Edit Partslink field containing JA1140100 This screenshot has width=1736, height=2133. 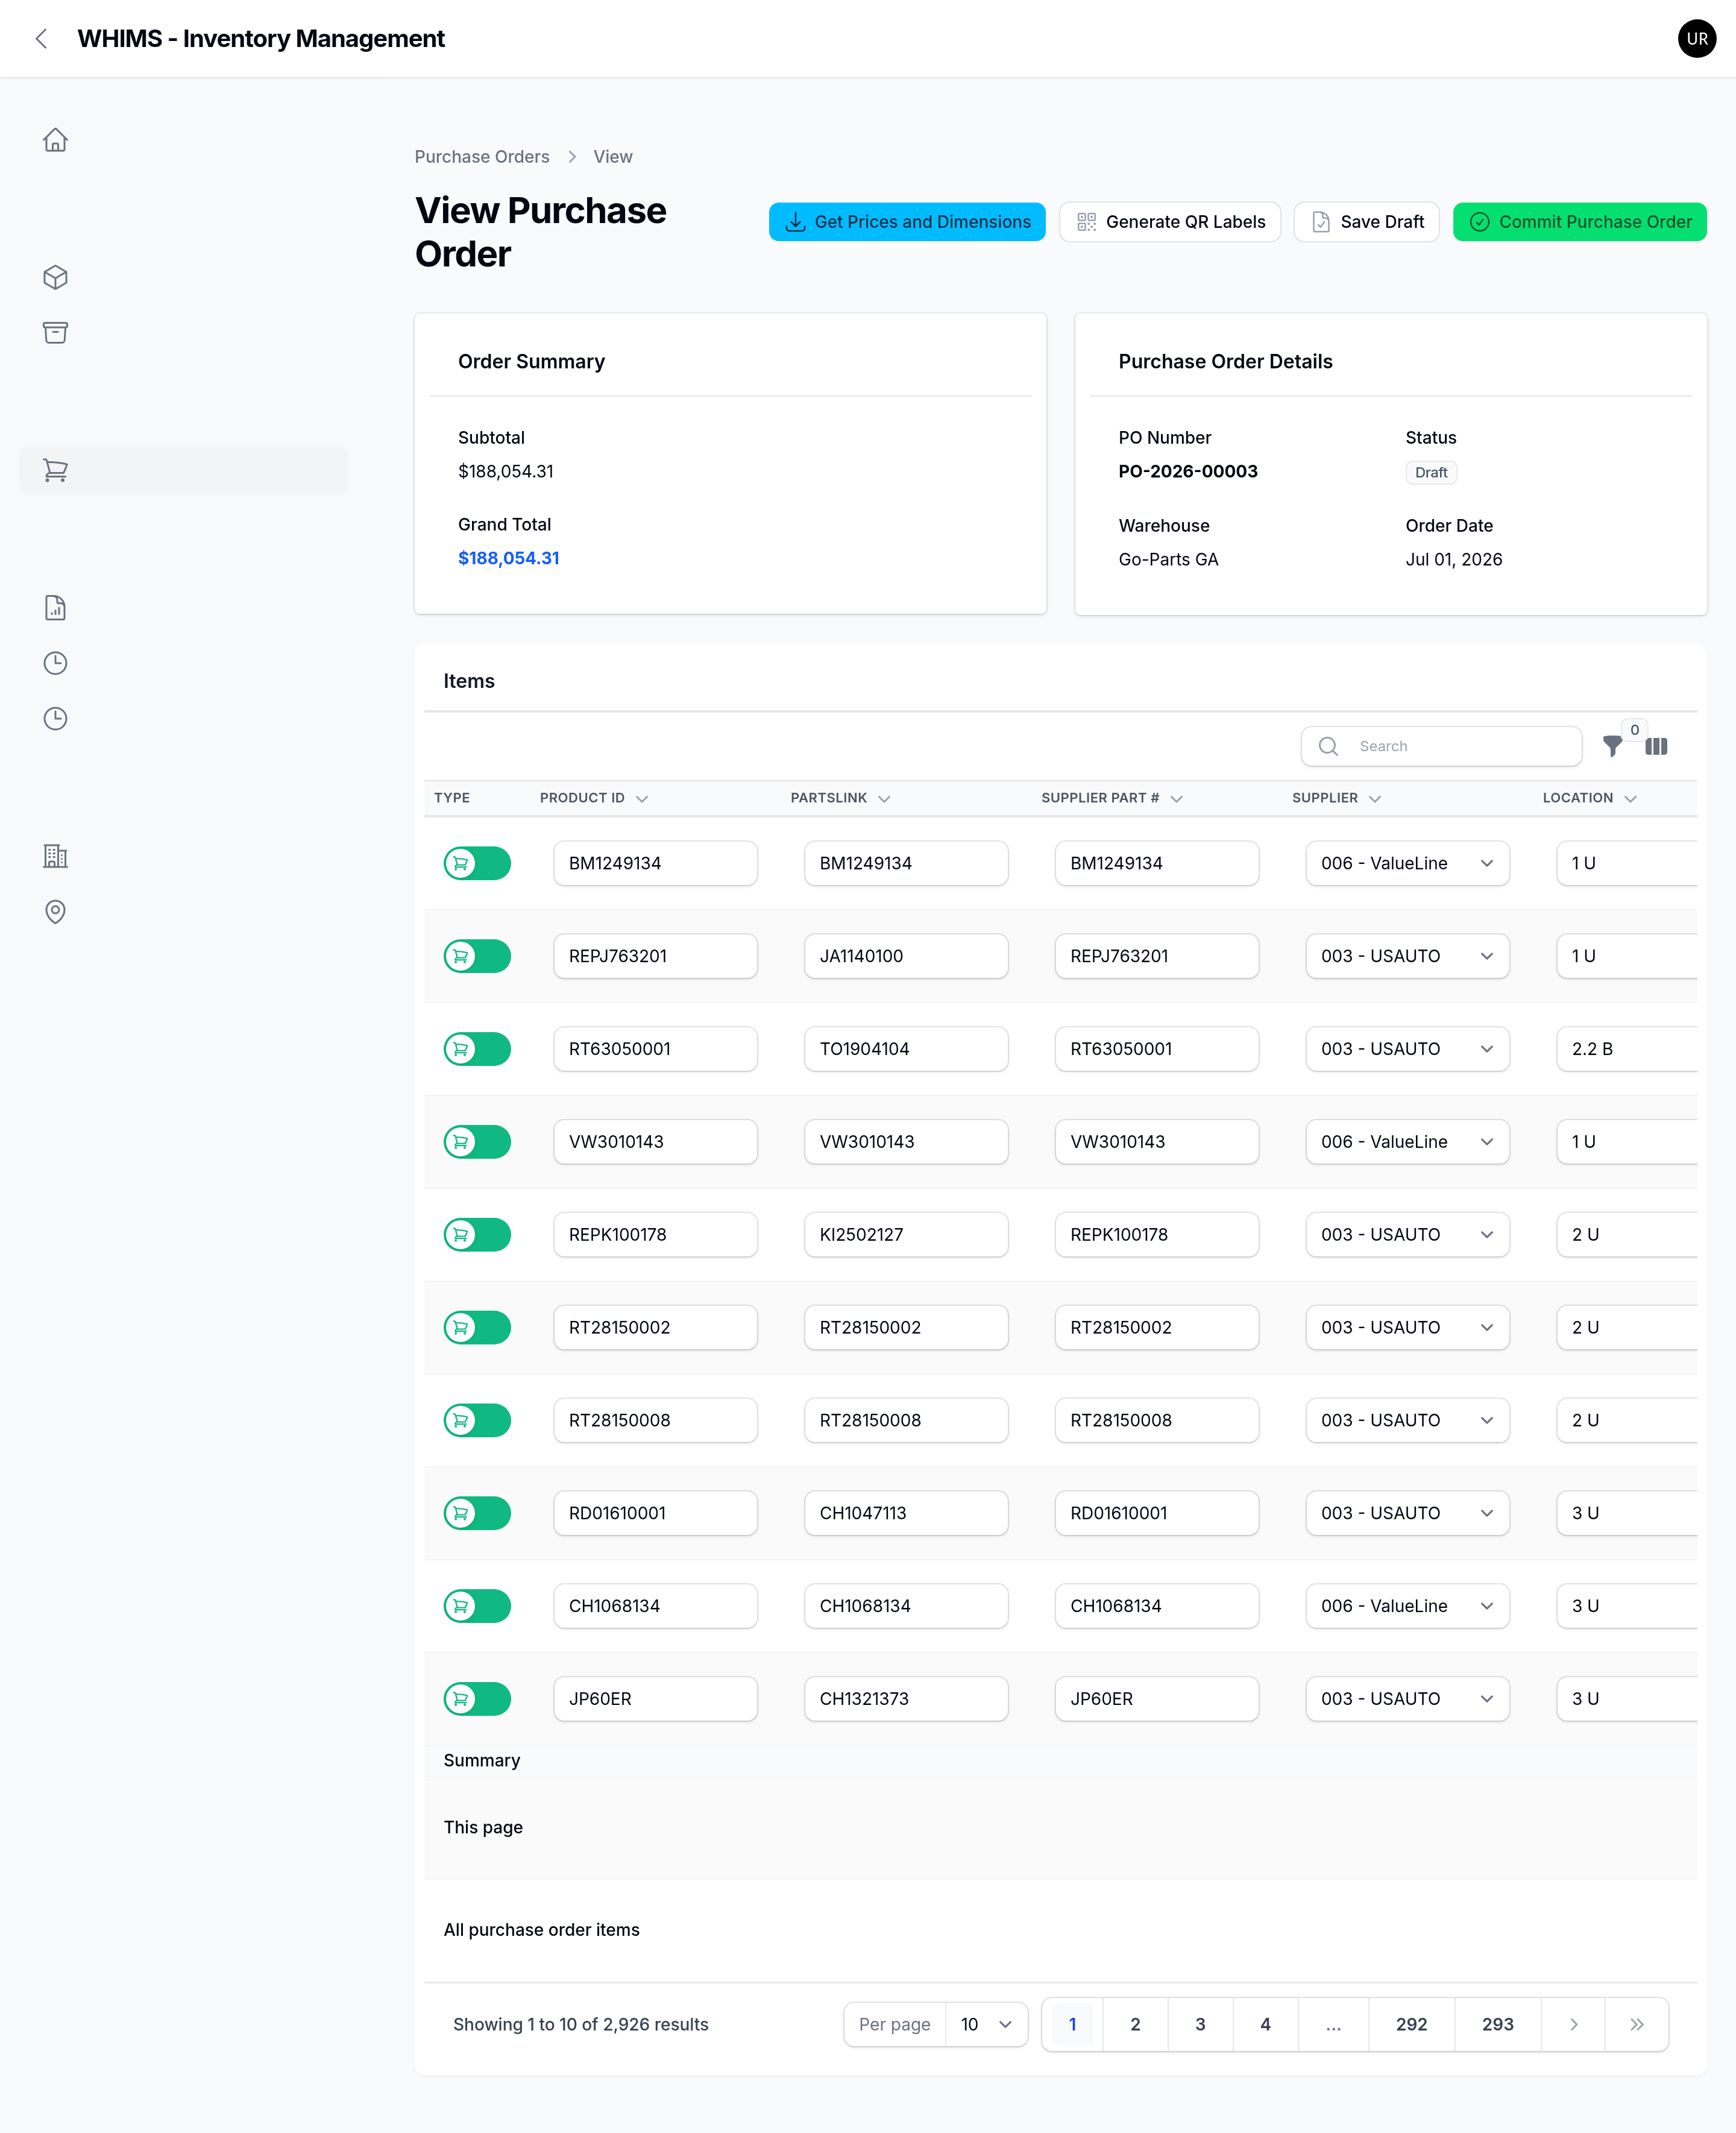pyautogui.click(x=906, y=956)
